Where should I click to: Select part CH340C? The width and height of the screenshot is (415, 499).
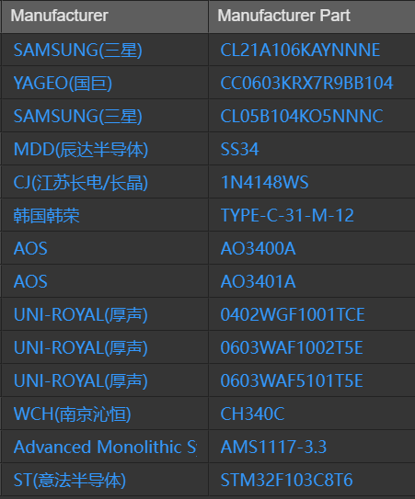click(x=252, y=414)
